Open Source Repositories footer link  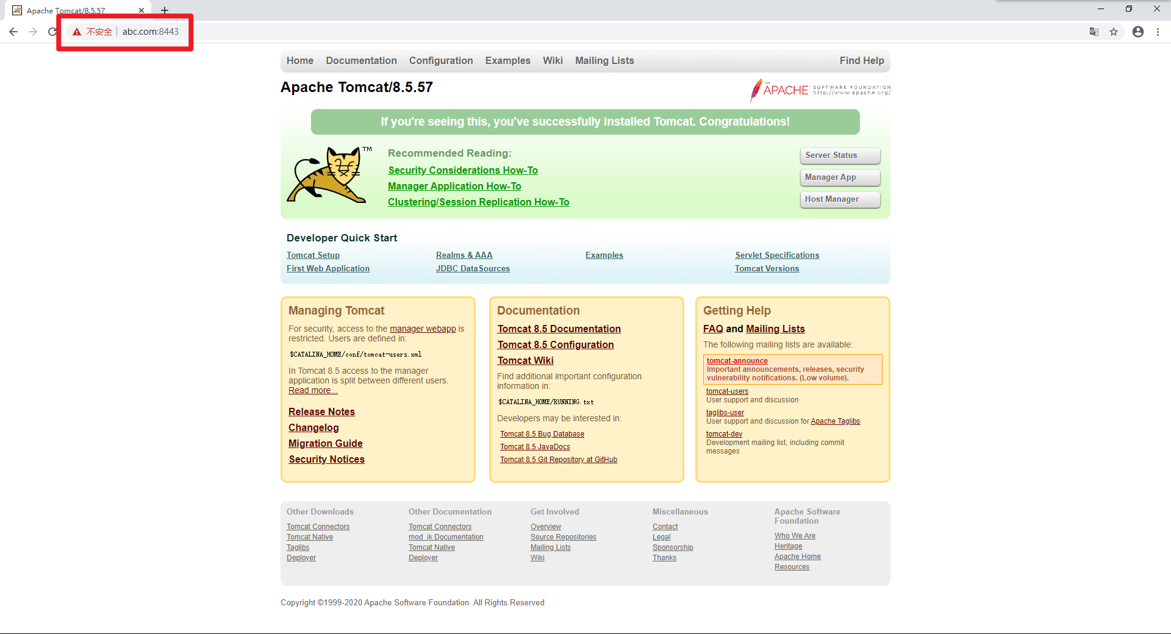click(x=564, y=537)
